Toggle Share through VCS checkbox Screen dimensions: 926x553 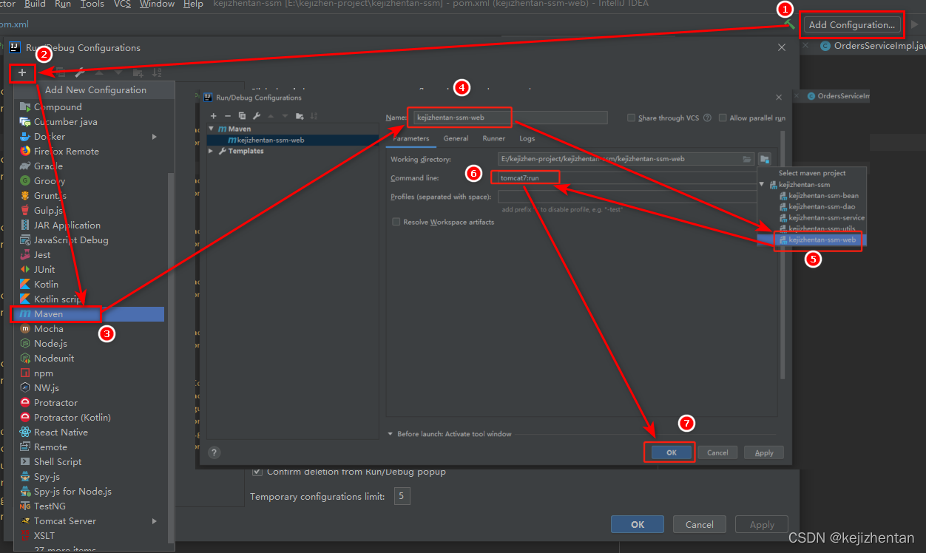point(631,118)
